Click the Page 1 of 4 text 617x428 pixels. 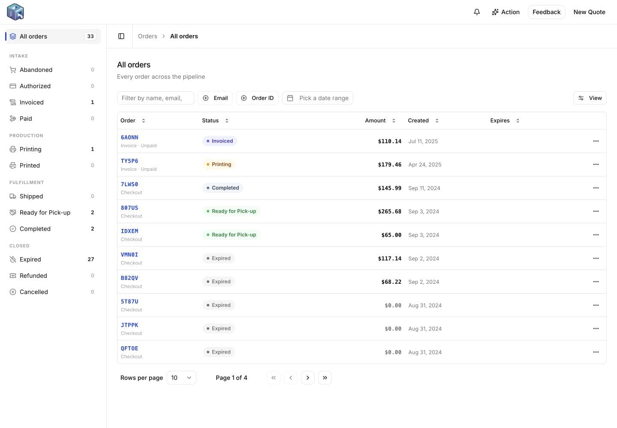[x=231, y=377]
